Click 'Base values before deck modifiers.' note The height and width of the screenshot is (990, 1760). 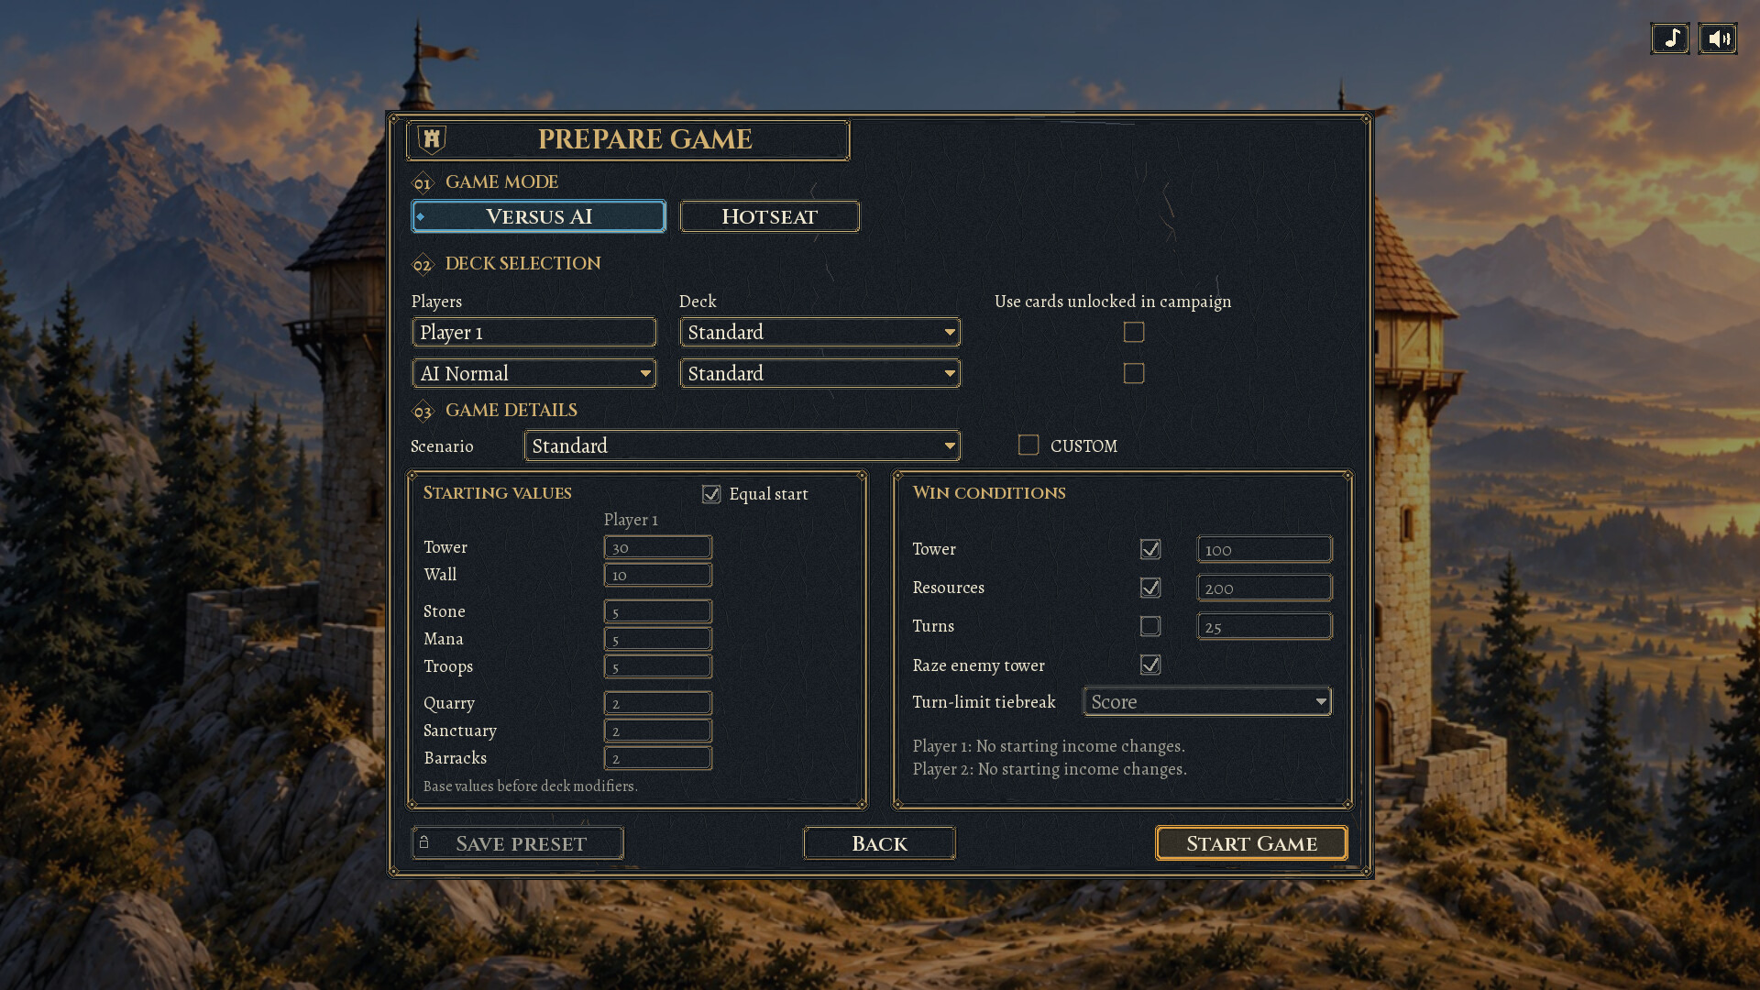click(x=531, y=786)
